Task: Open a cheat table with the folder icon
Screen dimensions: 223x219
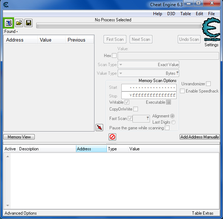Action: pos(19,23)
